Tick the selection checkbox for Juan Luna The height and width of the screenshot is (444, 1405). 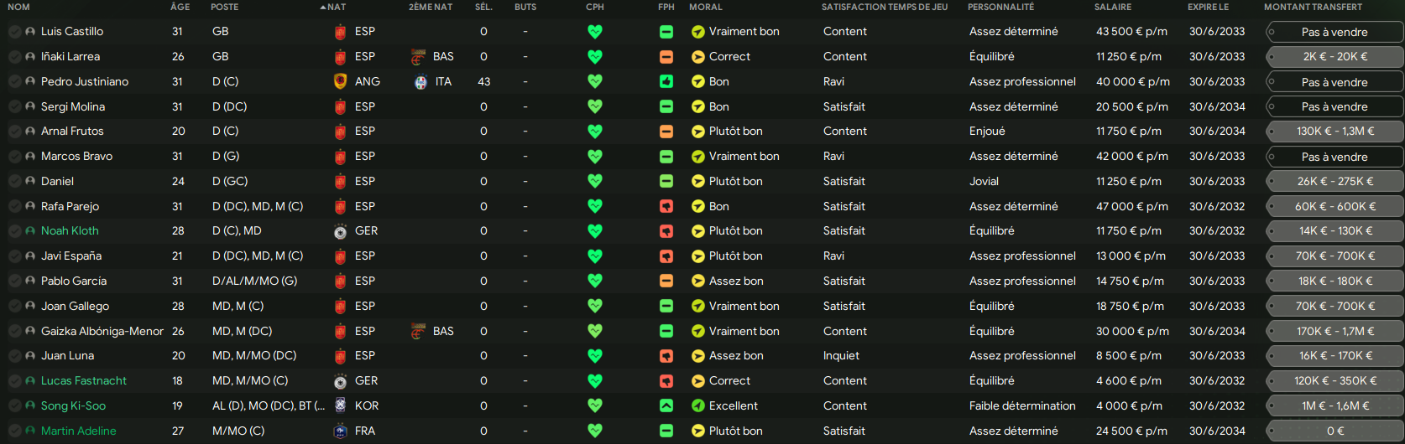point(15,356)
